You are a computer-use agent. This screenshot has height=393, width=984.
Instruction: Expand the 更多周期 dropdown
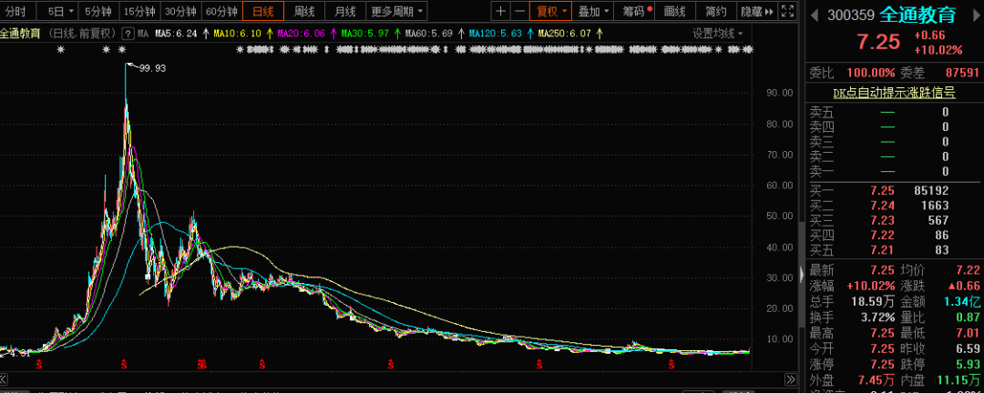point(396,11)
